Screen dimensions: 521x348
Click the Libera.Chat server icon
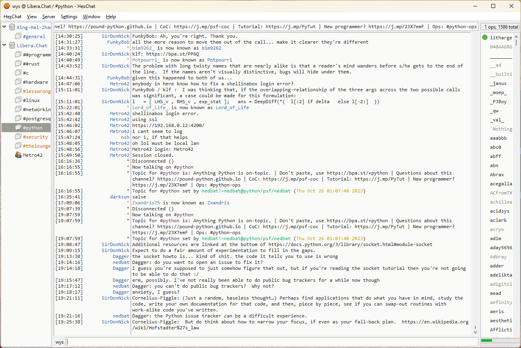(x=12, y=46)
